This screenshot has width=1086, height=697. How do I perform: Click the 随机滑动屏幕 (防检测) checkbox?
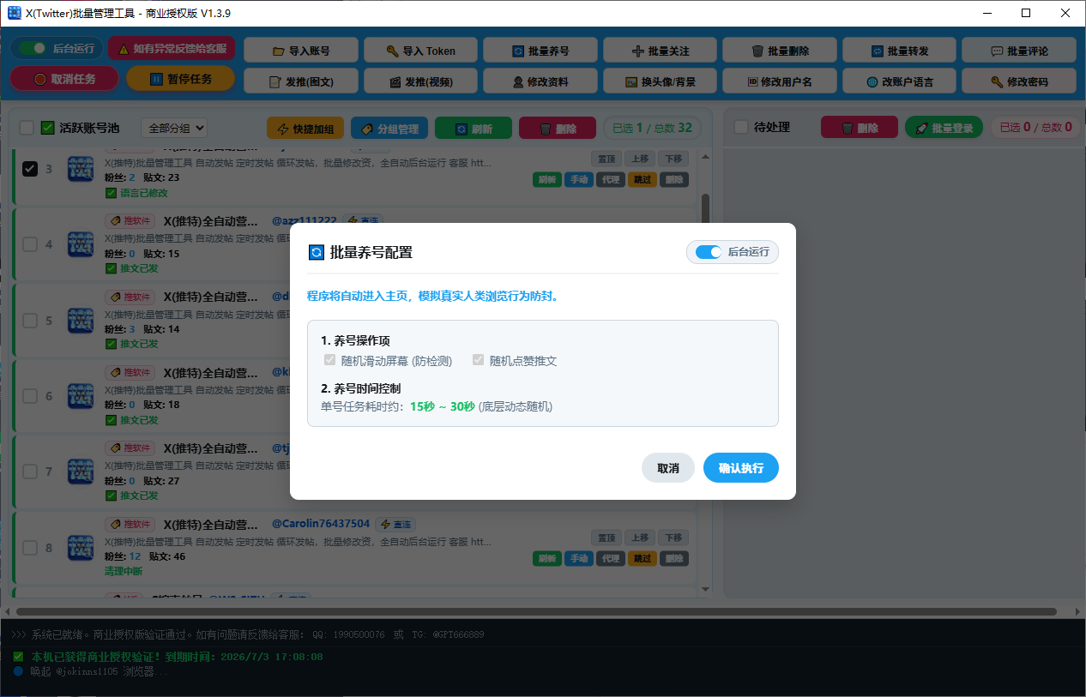[329, 360]
